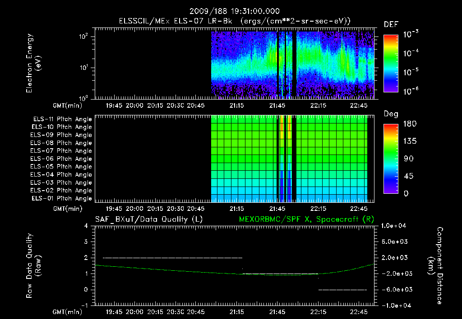The width and height of the screenshot is (462, 319).
Task: Click GMT(min) label under the data quality panel
Action: [x=67, y=312]
